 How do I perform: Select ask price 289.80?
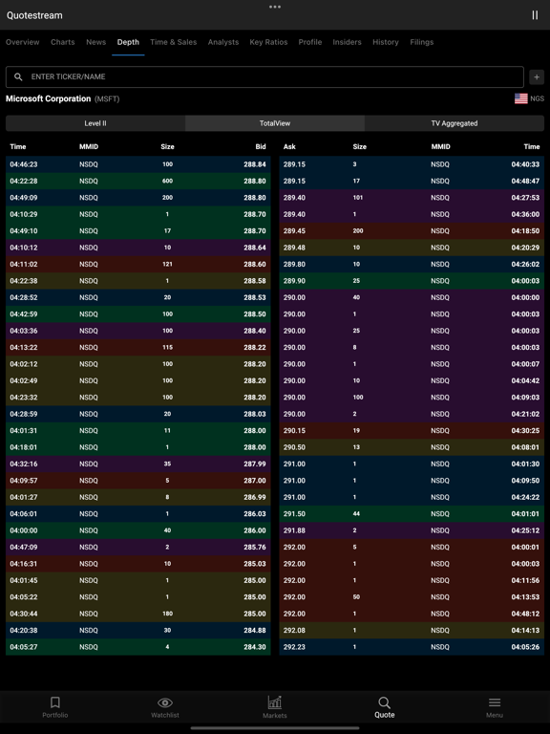pyautogui.click(x=294, y=264)
